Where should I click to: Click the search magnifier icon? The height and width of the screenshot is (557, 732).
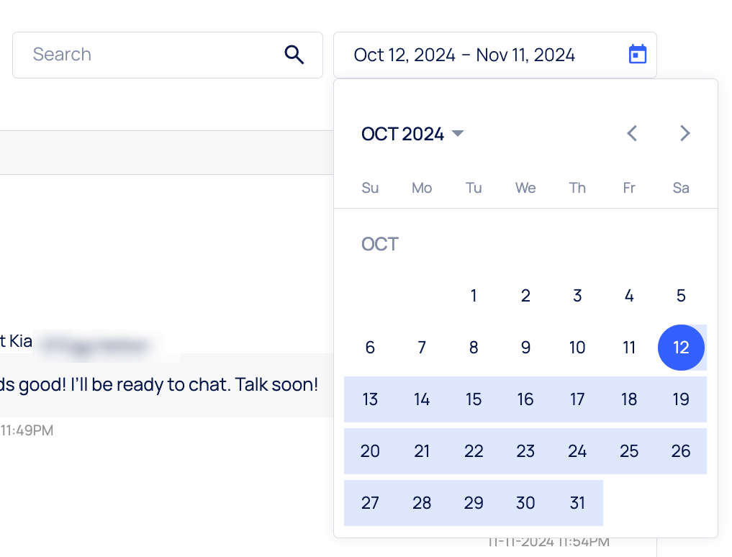[x=294, y=54]
